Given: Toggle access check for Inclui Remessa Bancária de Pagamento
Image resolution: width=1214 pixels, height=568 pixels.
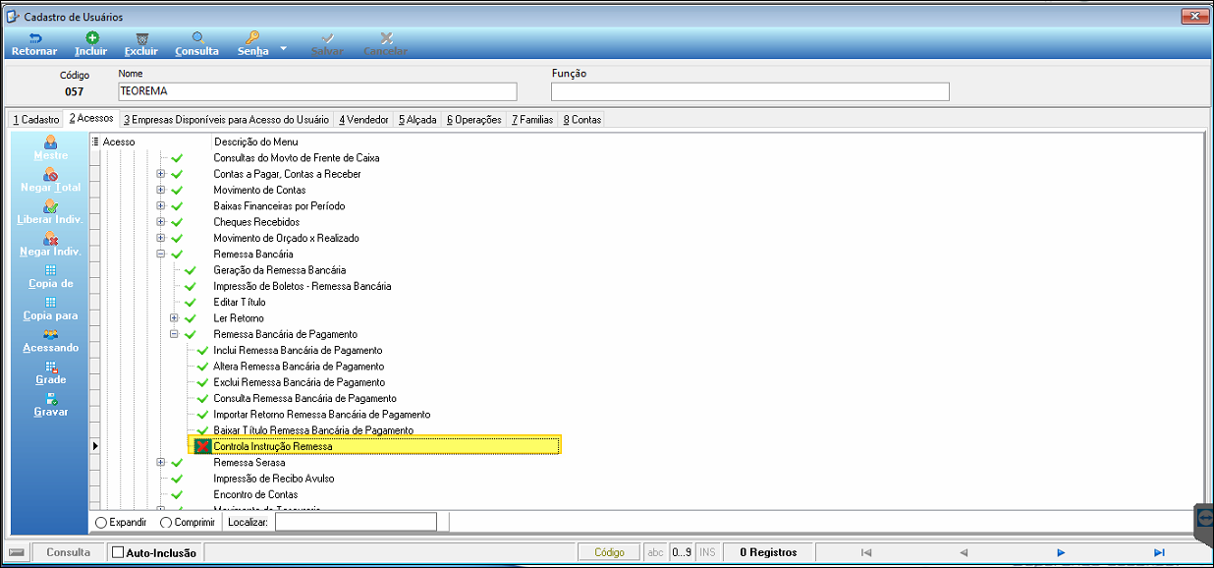Looking at the screenshot, I should (x=202, y=351).
